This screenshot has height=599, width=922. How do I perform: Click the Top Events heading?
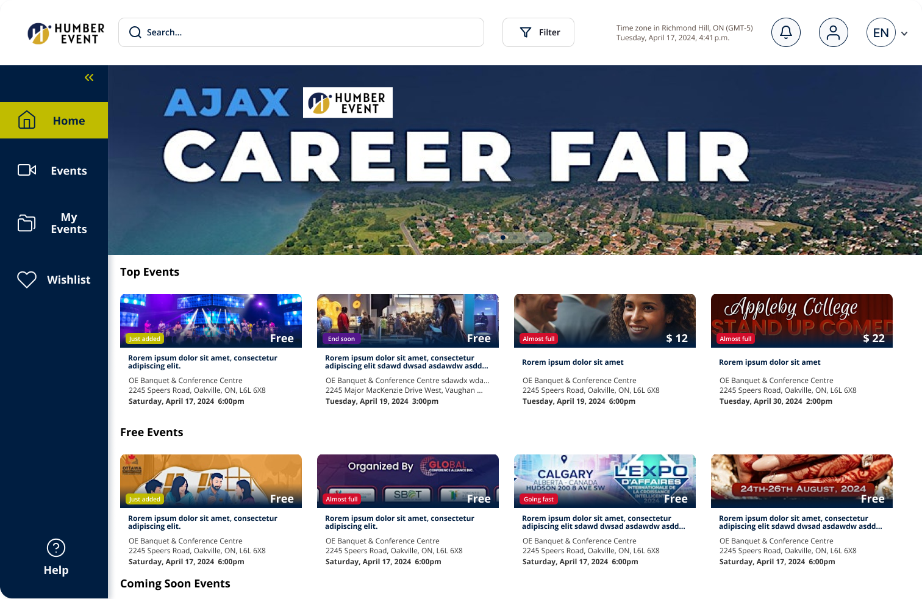point(149,272)
